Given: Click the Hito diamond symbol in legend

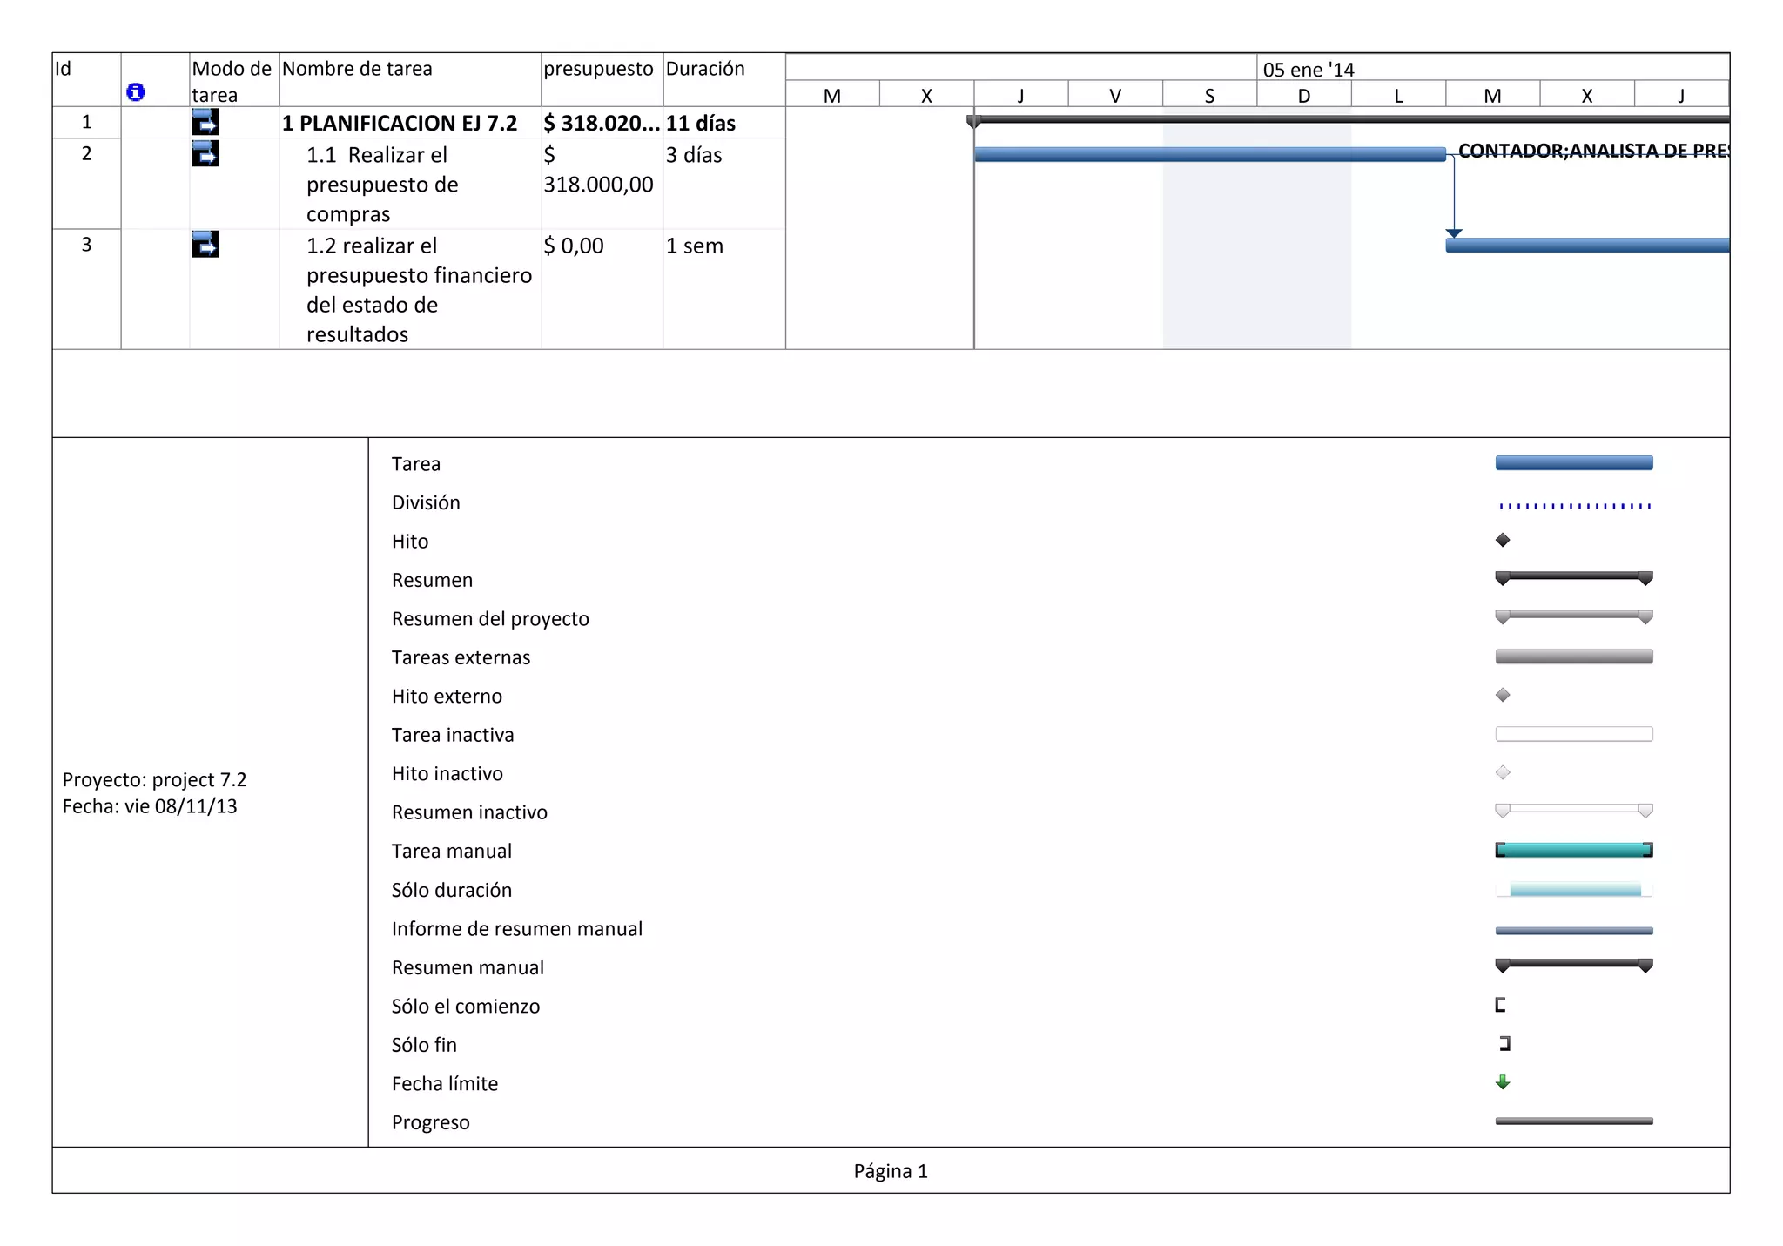Looking at the screenshot, I should [x=1502, y=541].
